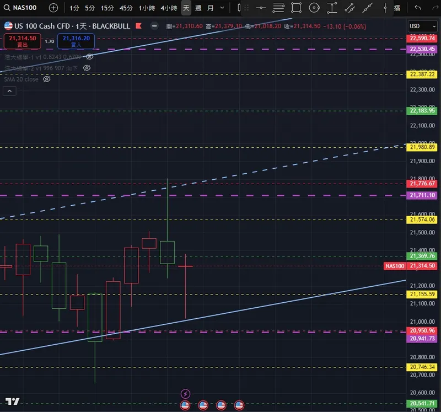Click the fourth US flag event marker
The height and width of the screenshot is (412, 441).
tap(239, 405)
